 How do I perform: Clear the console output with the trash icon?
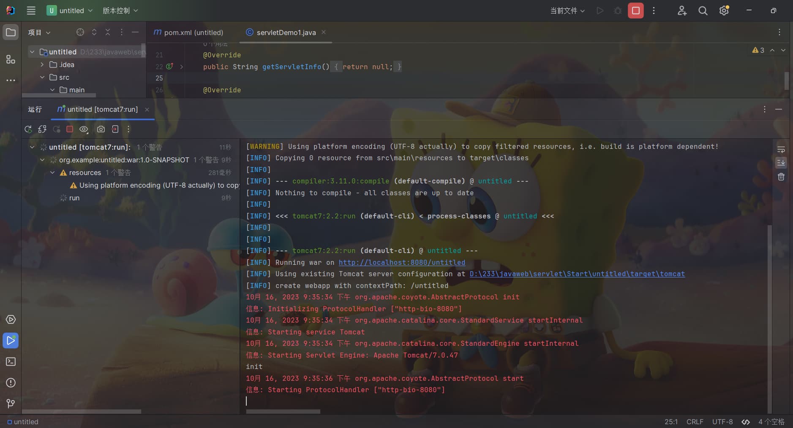click(781, 177)
